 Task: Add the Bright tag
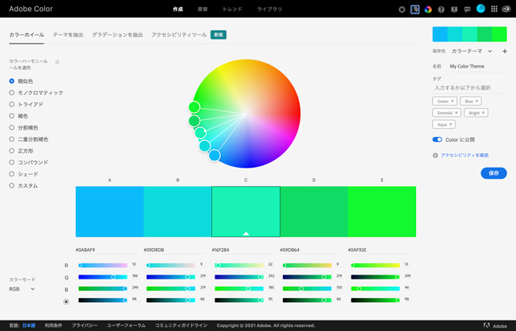(476, 113)
